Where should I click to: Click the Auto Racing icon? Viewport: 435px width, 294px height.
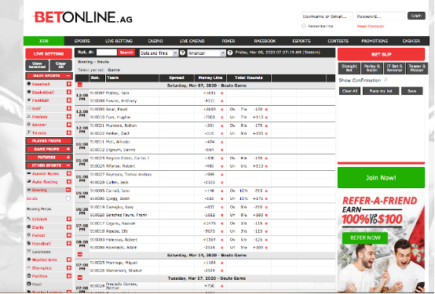[28, 182]
